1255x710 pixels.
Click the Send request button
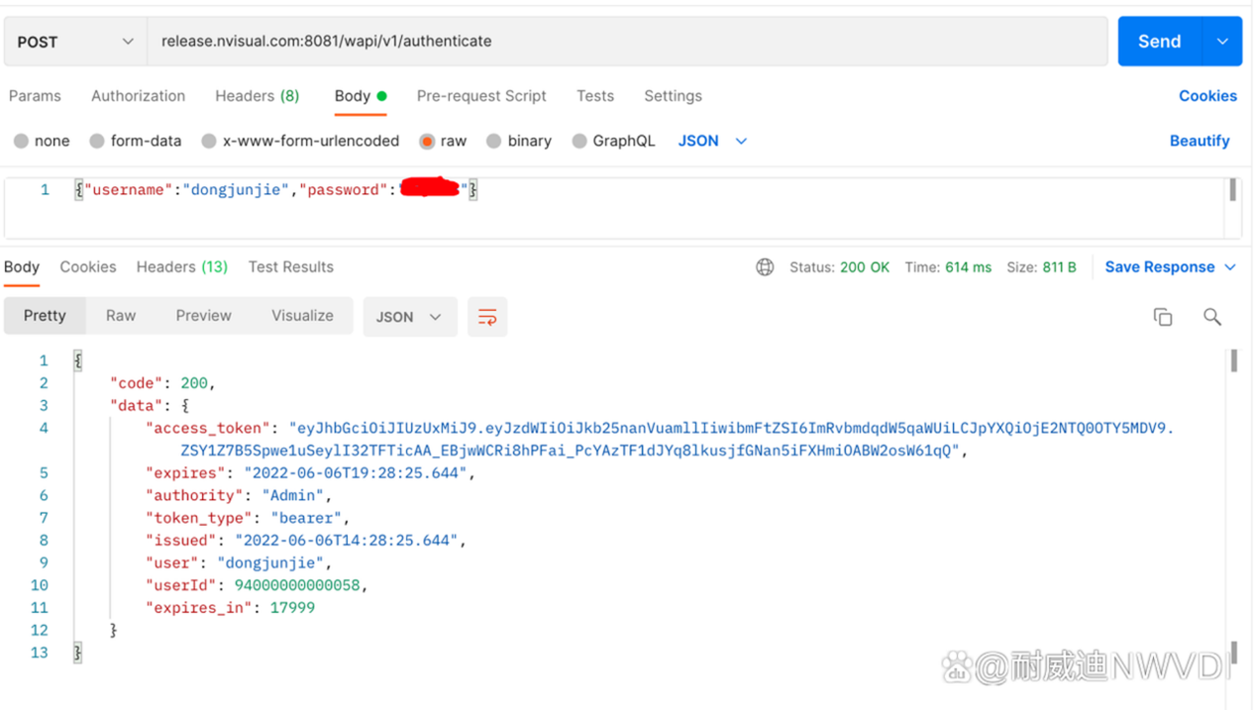pos(1159,42)
